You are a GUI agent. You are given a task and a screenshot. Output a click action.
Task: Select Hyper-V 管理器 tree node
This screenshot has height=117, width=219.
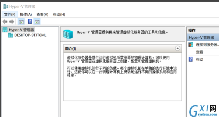[21, 30]
